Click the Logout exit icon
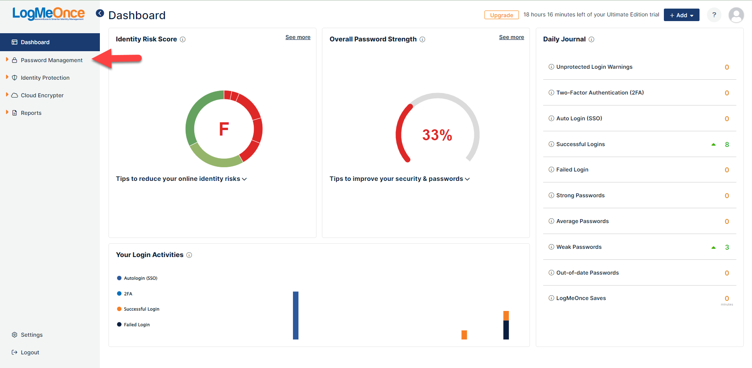This screenshot has width=752, height=368. tap(14, 352)
